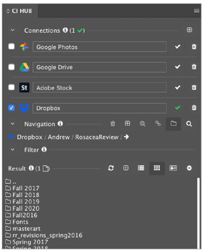Refresh the Result list
This screenshot has width=205, height=252.
(x=111, y=168)
